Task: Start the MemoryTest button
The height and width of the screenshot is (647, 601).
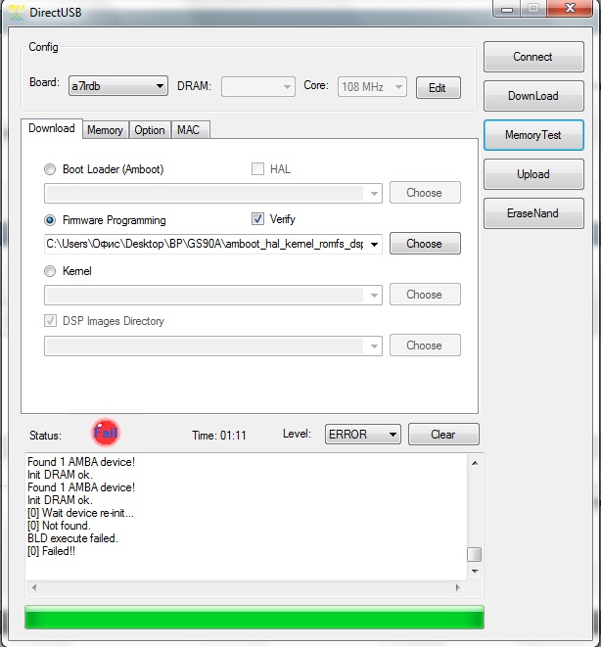Action: click(x=532, y=135)
